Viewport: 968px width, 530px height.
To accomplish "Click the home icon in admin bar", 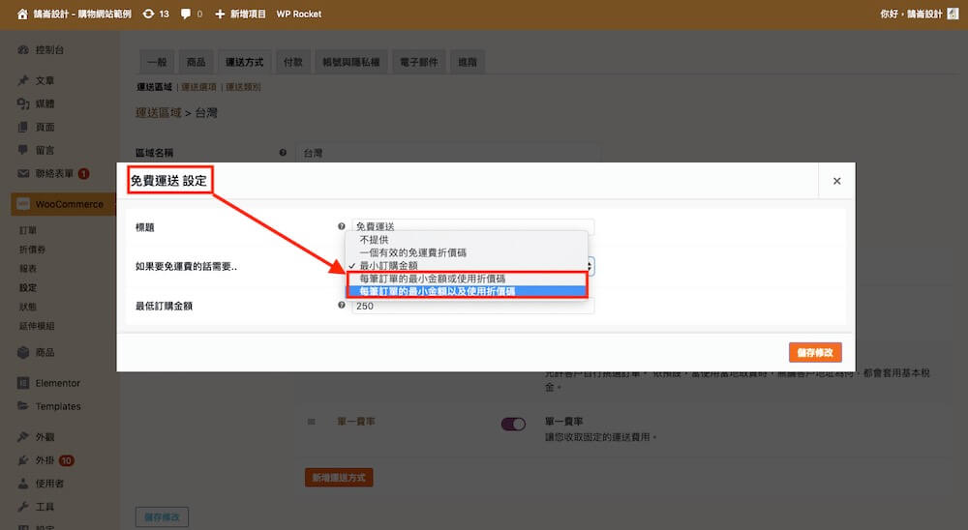I will pyautogui.click(x=22, y=15).
